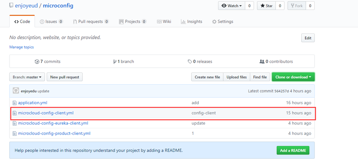Open the microcloud-config-eureka-client.yml file
The width and height of the screenshot is (358, 163).
pos(53,123)
